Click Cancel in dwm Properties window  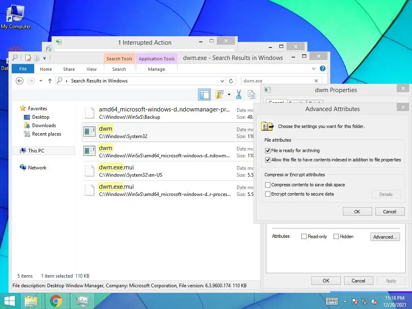click(x=358, y=280)
